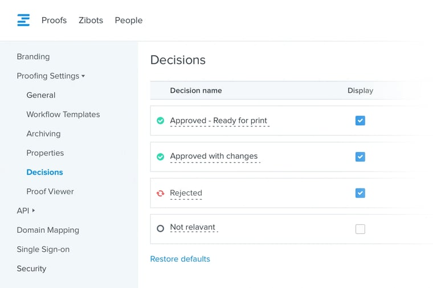Enable Display checkbox for Not relavant
Viewport: 433px width, 288px height.
pos(360,229)
